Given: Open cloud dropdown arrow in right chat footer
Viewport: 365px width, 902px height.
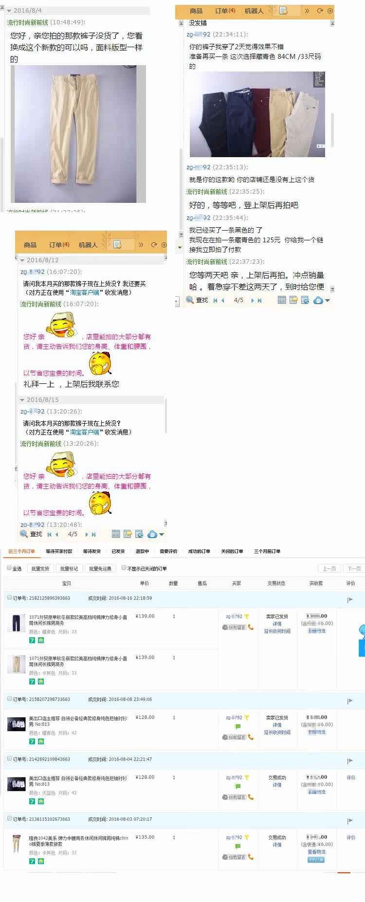Looking at the screenshot, I should (x=328, y=301).
